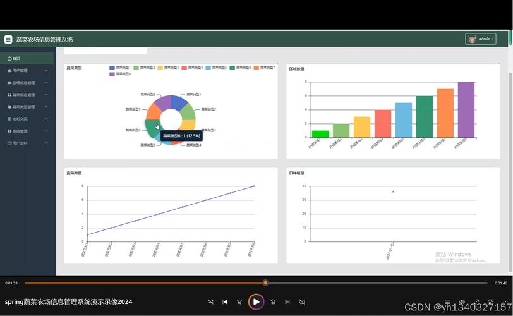The height and width of the screenshot is (316, 513).
Task: Click the 蔬菜类型管理 sidebar icon
Action: 9,107
